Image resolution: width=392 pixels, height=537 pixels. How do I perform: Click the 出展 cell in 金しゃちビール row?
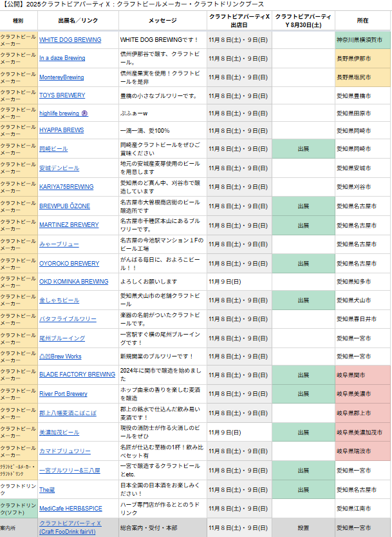pyautogui.click(x=303, y=300)
